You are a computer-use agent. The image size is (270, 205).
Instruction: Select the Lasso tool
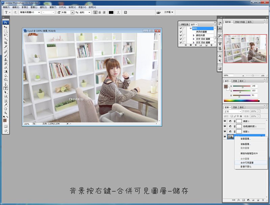pos(5,35)
